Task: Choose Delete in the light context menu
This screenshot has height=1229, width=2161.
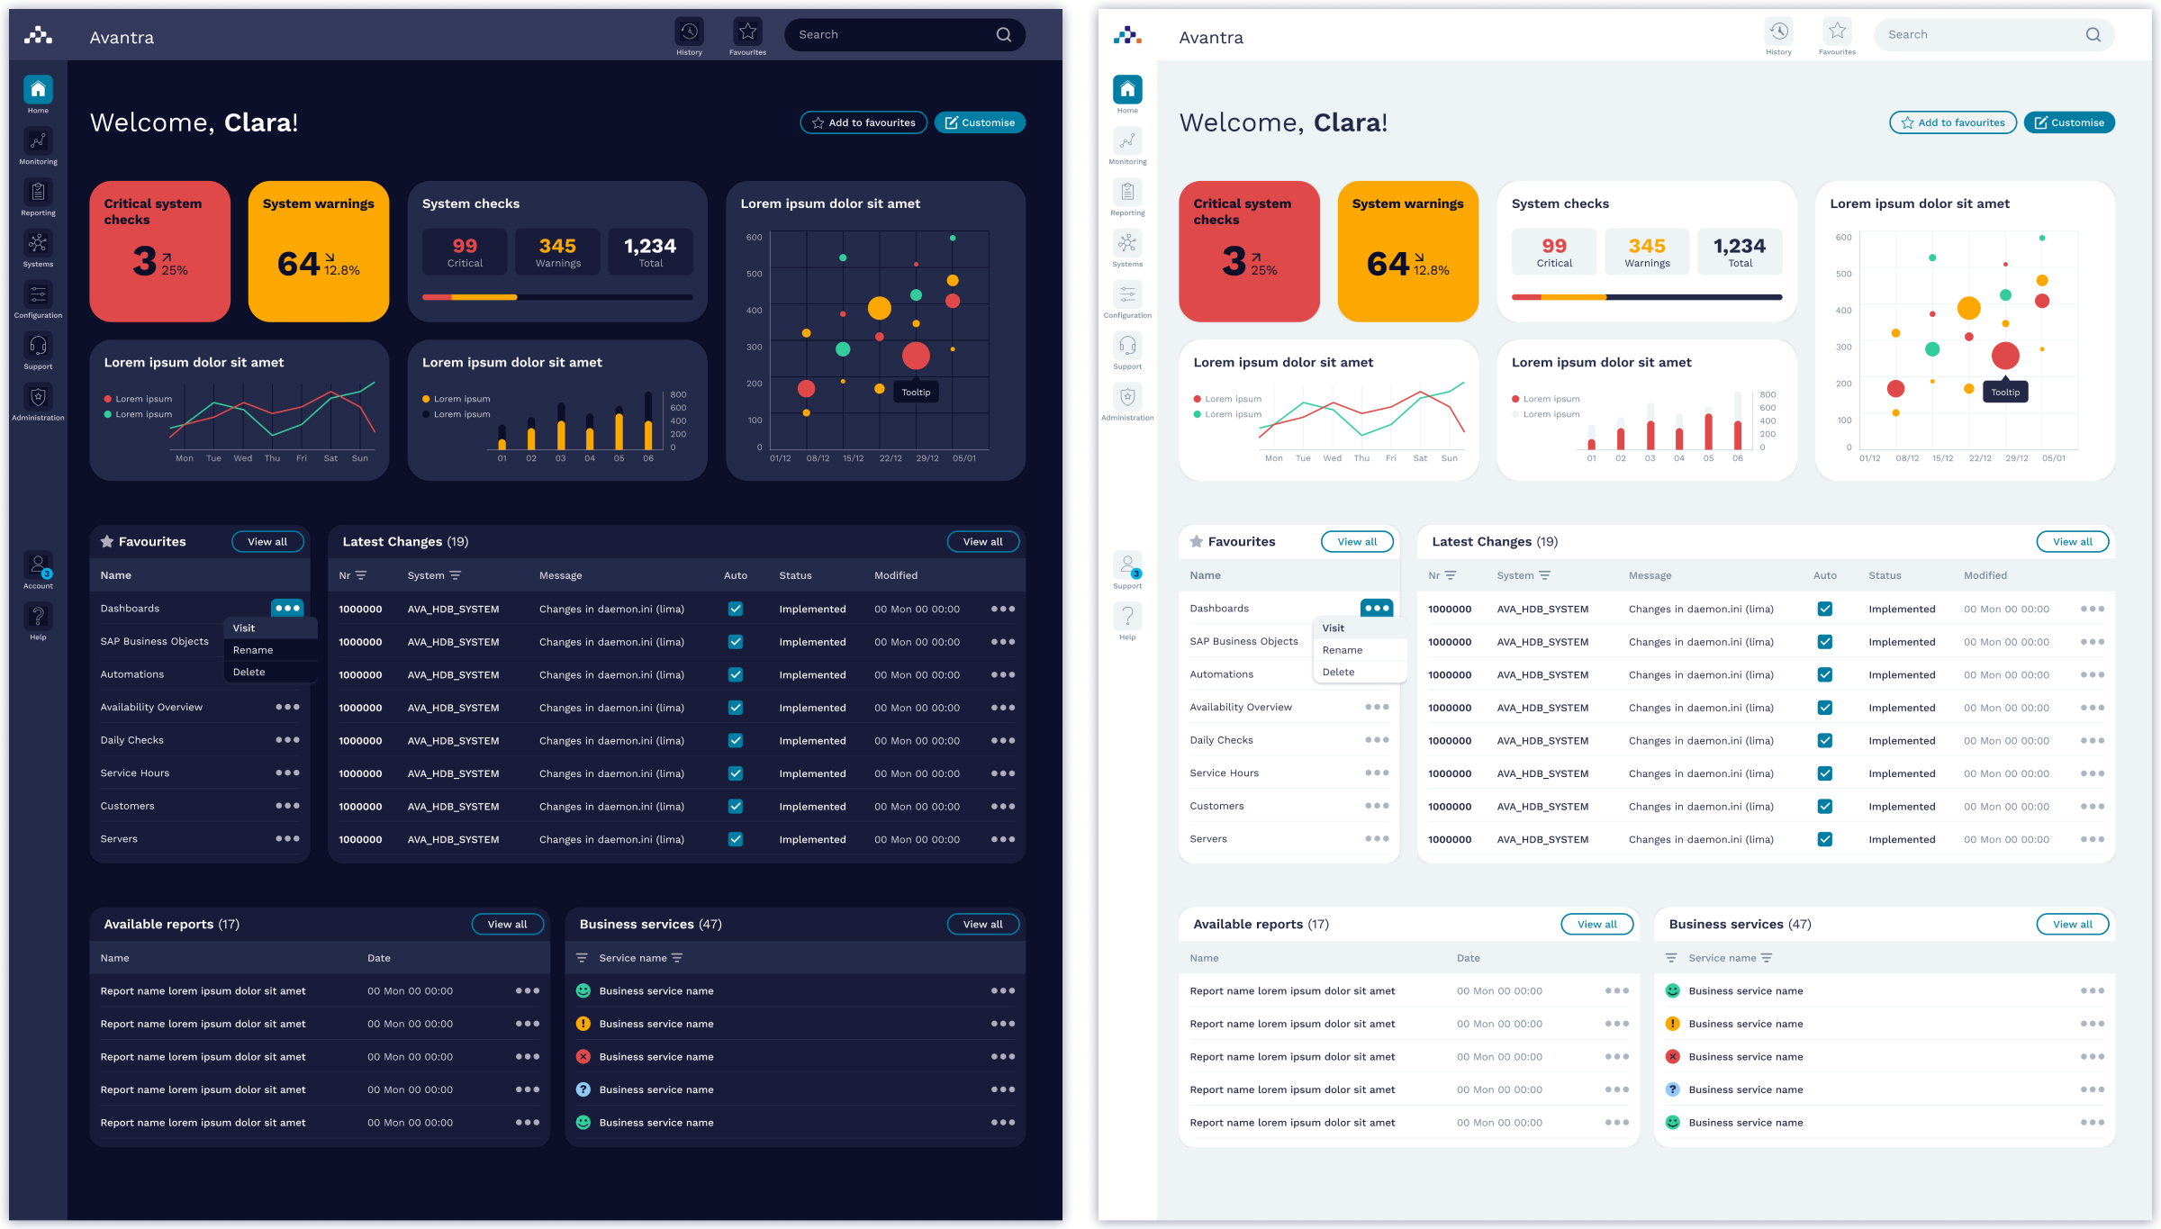Action: 1338,672
